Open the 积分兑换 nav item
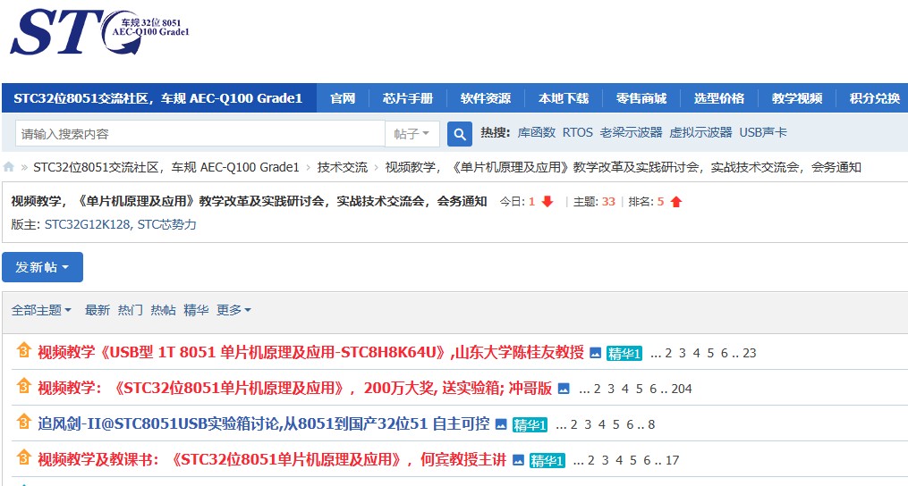Screen dimensions: 908x486 coord(874,98)
